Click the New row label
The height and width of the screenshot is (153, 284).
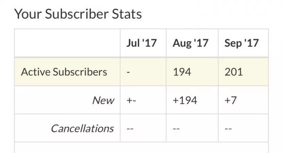click(x=103, y=100)
